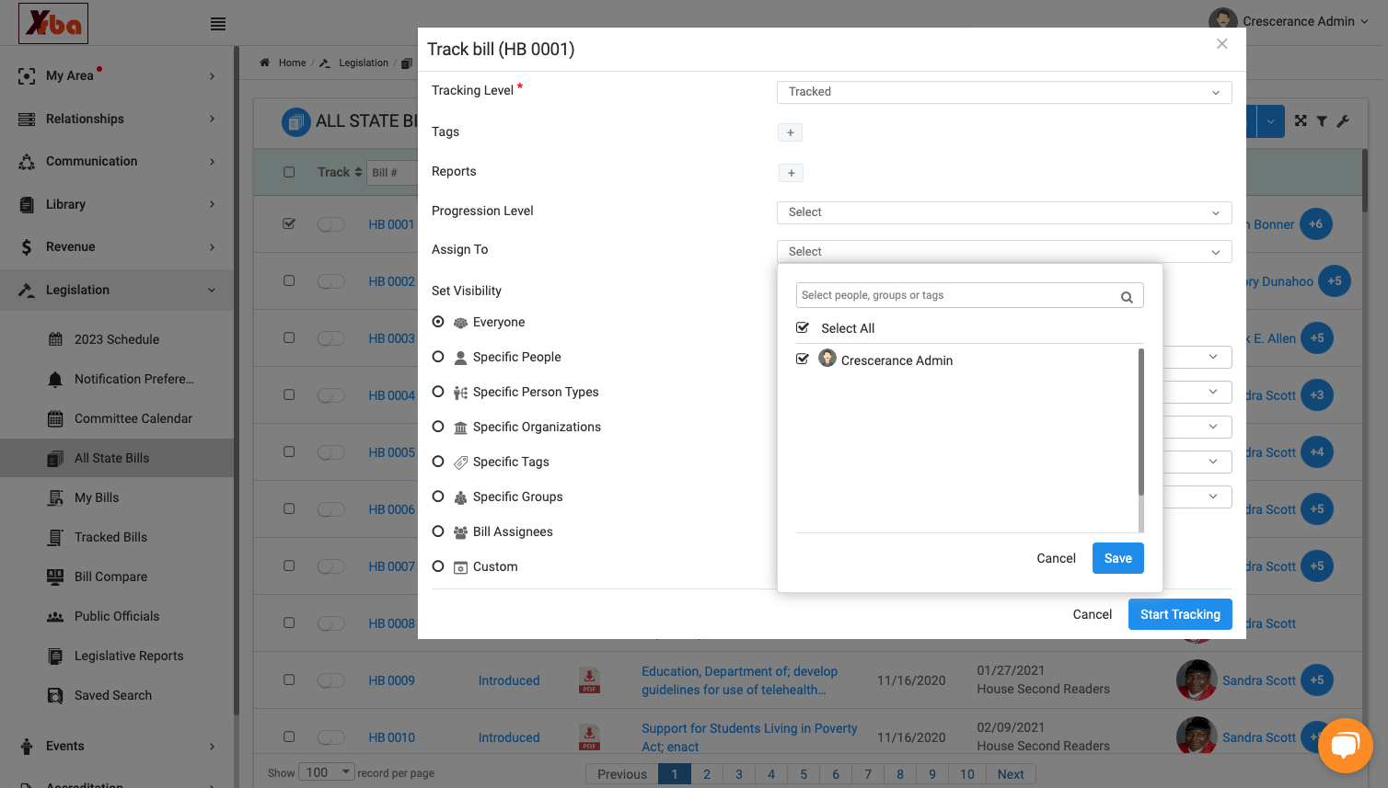Add a tag with the plus button
1388x788 pixels.
point(790,132)
